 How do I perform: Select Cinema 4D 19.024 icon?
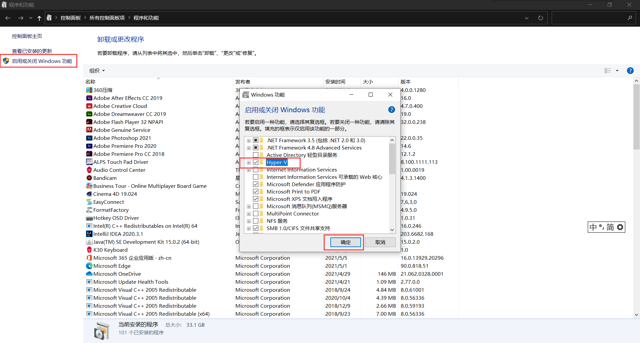pos(89,194)
